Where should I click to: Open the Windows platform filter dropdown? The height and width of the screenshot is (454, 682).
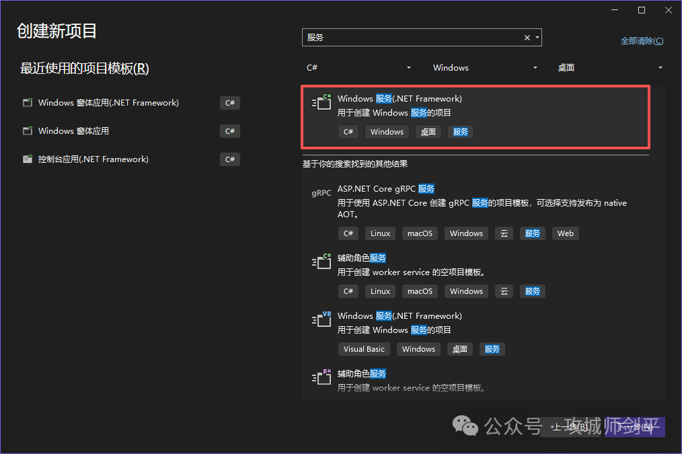tap(484, 67)
